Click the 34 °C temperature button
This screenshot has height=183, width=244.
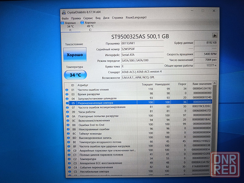pos(75,75)
